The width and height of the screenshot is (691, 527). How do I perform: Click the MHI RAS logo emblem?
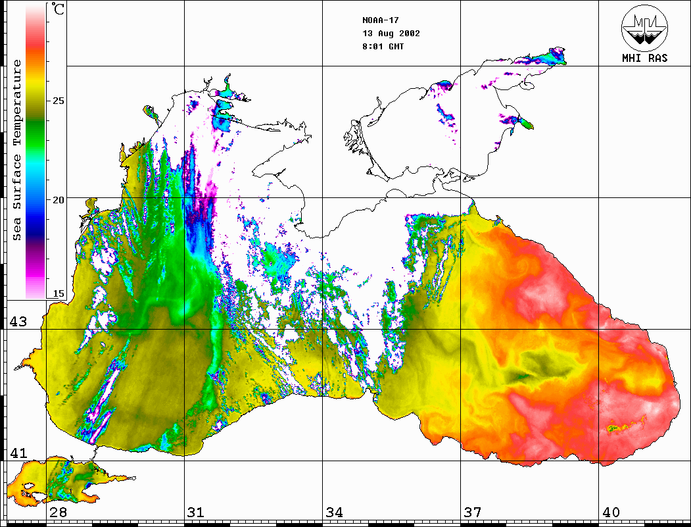644,28
